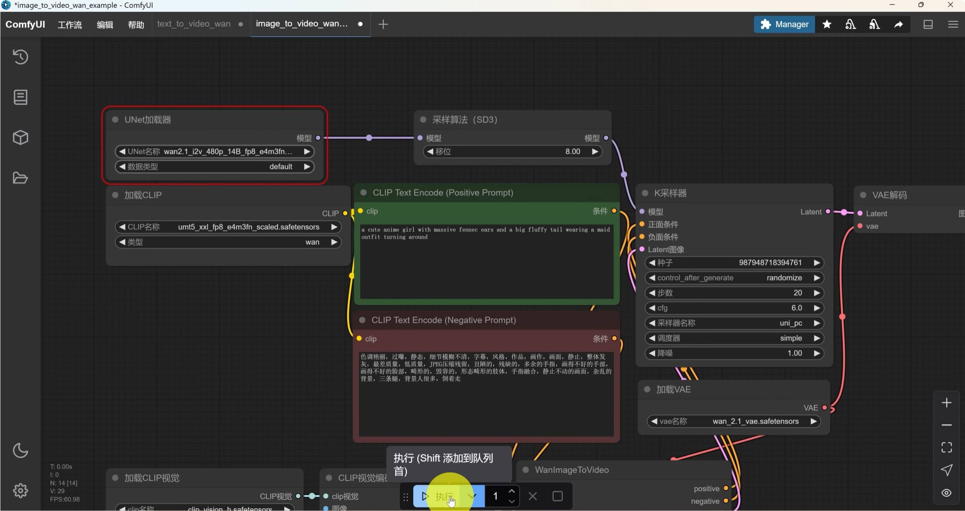This screenshot has height=511, width=965.
Task: Open the vae名称 wan_2.1_vae selector
Action: (733, 422)
